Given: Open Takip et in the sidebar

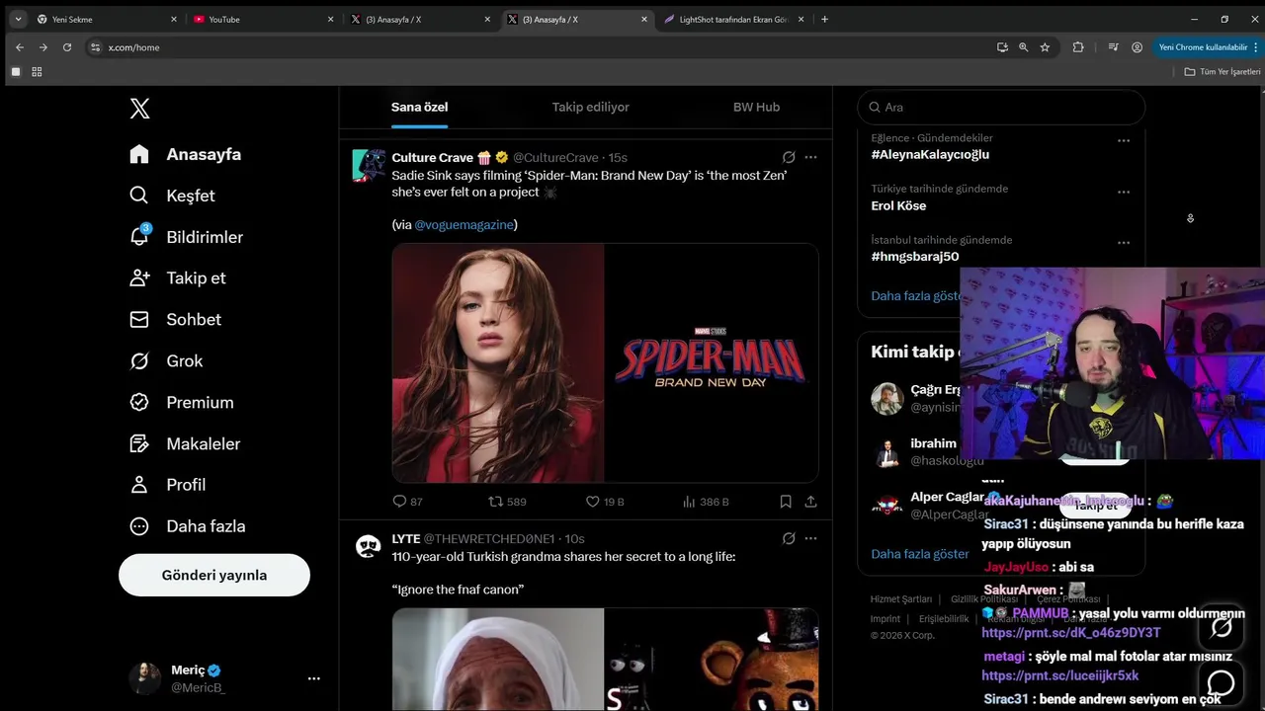Looking at the screenshot, I should pyautogui.click(x=178, y=278).
